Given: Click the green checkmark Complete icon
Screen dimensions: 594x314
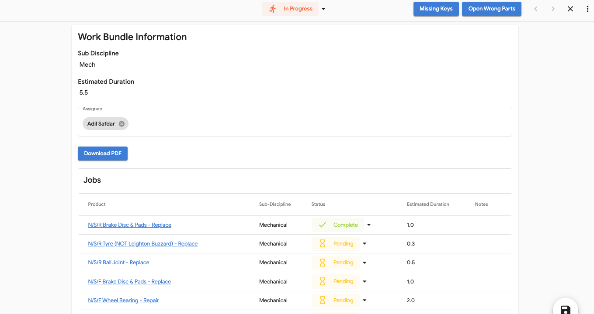Looking at the screenshot, I should (x=323, y=225).
